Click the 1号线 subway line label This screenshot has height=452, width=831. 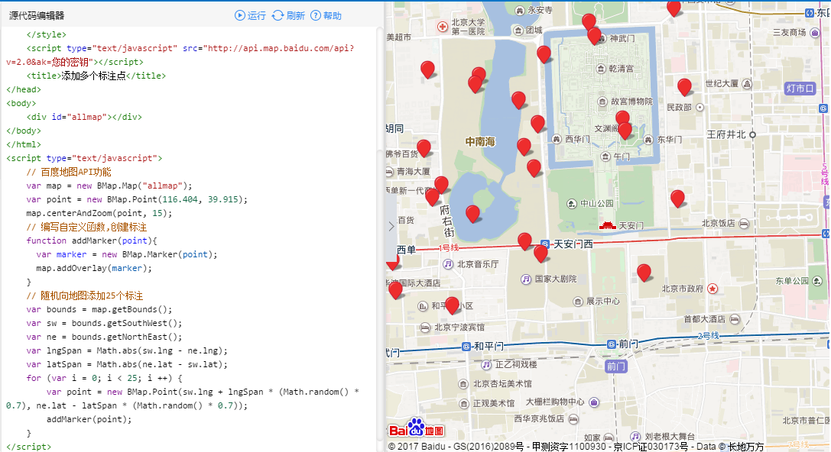click(448, 247)
